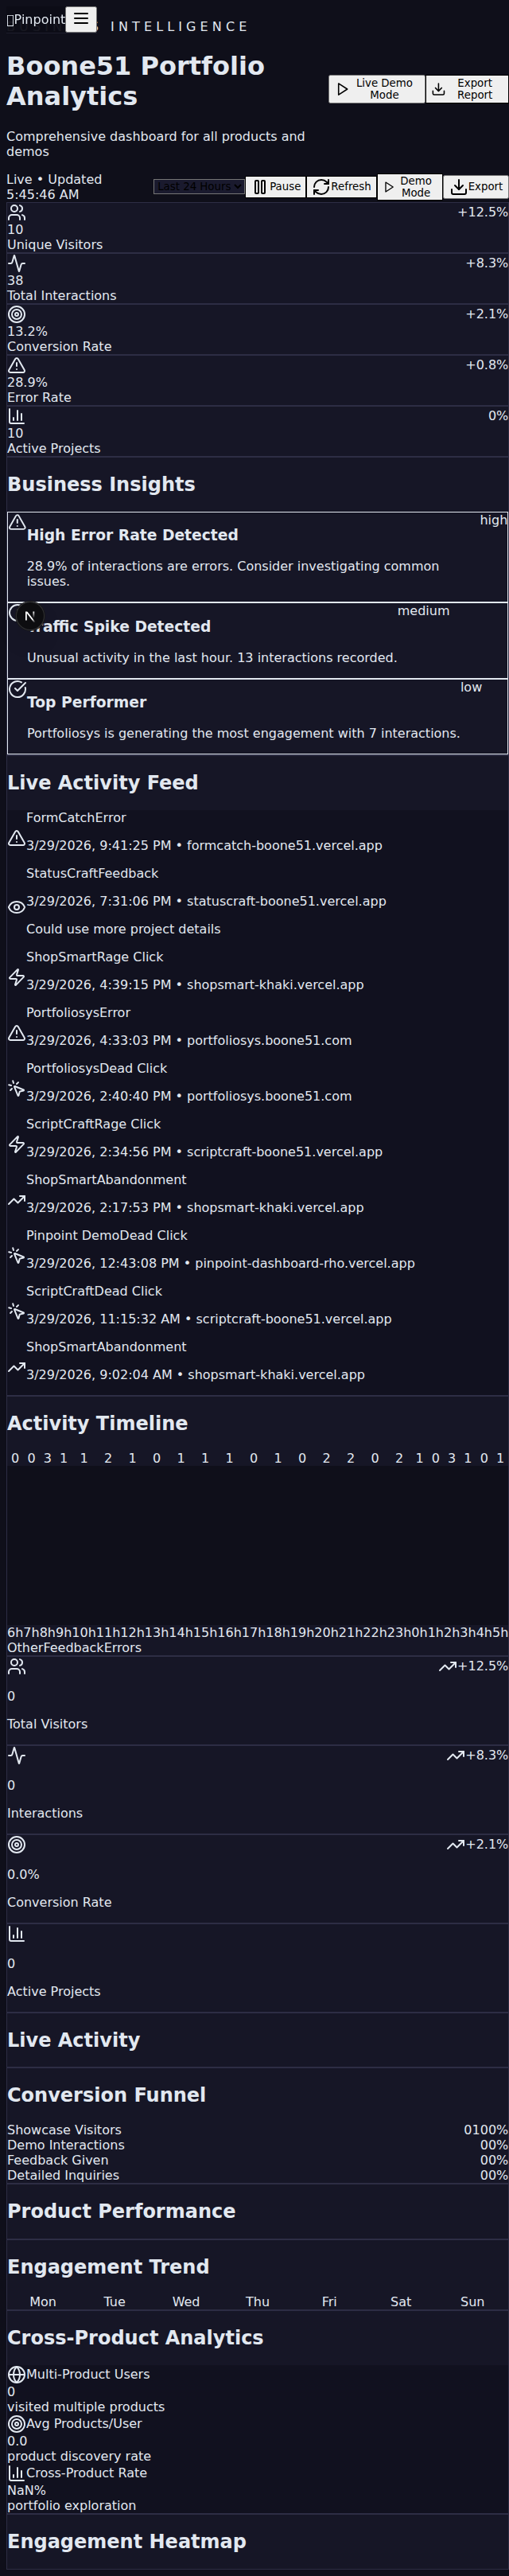Click the Active Projects bar chart icon

click(16, 416)
